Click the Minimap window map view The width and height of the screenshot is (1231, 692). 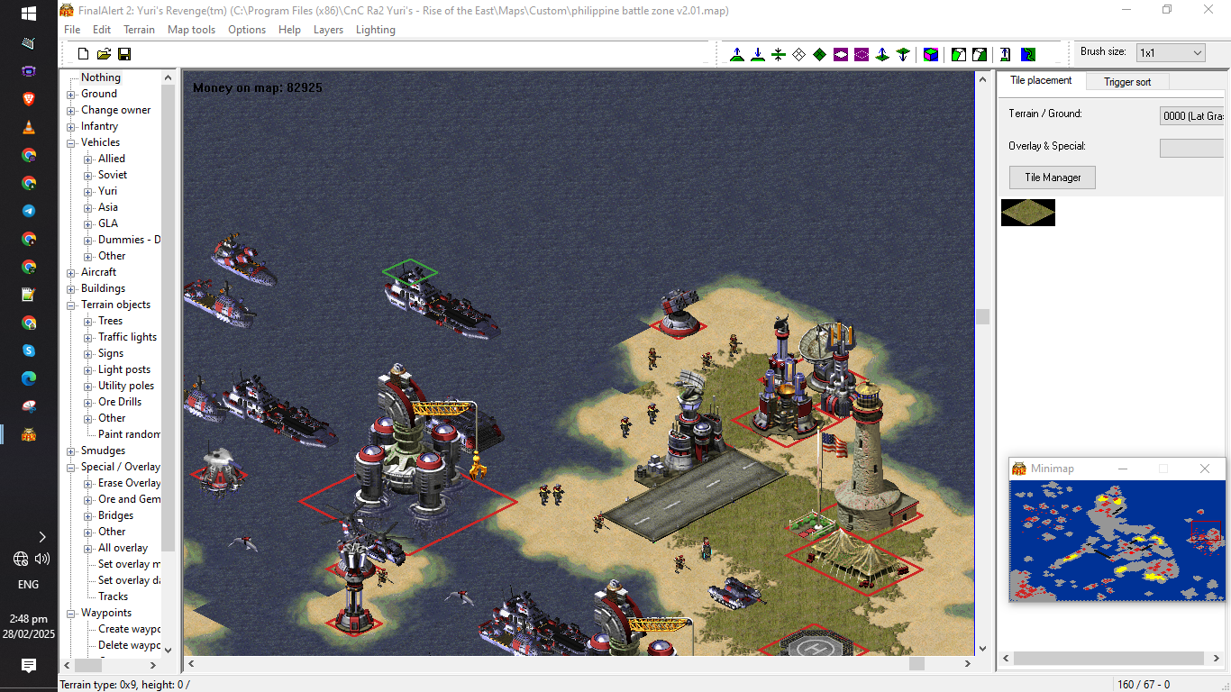coord(1117,540)
